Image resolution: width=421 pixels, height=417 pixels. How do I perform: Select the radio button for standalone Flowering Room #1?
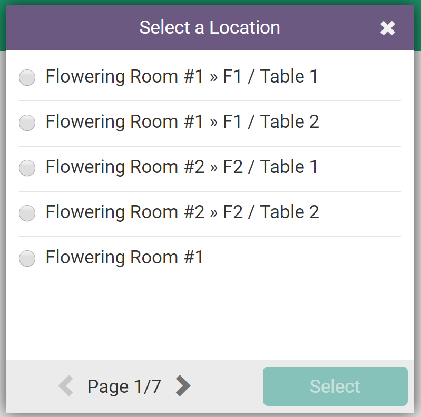tap(27, 259)
